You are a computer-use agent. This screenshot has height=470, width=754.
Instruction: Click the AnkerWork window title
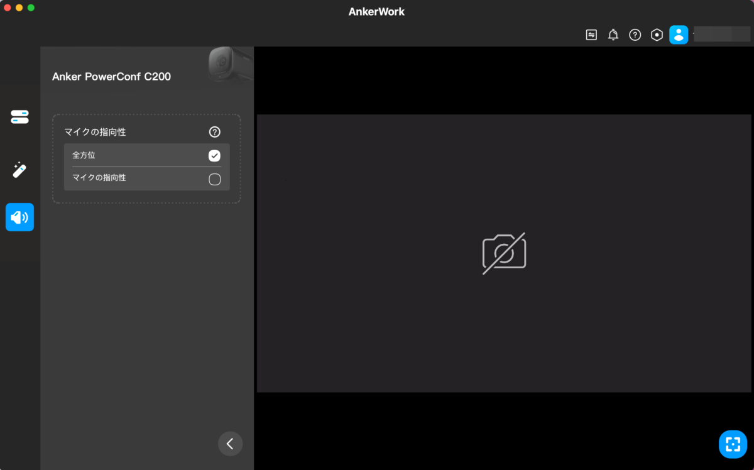point(377,11)
